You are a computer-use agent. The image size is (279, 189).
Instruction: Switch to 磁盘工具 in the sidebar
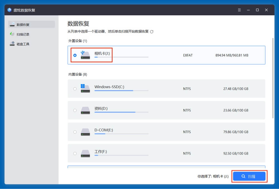pyautogui.click(x=23, y=44)
